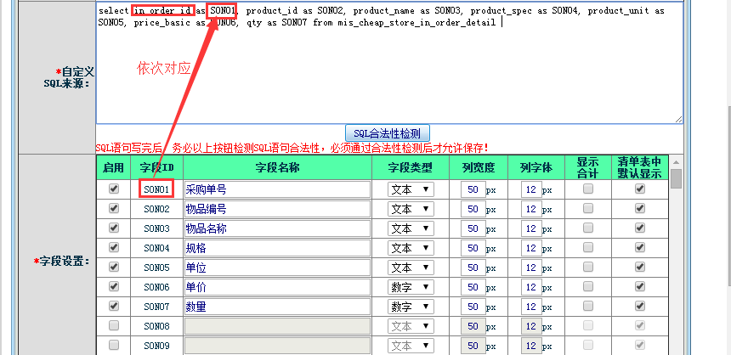Toggle 清单表中默认显示 for 采购单号 row
The height and width of the screenshot is (355, 731).
tap(640, 189)
